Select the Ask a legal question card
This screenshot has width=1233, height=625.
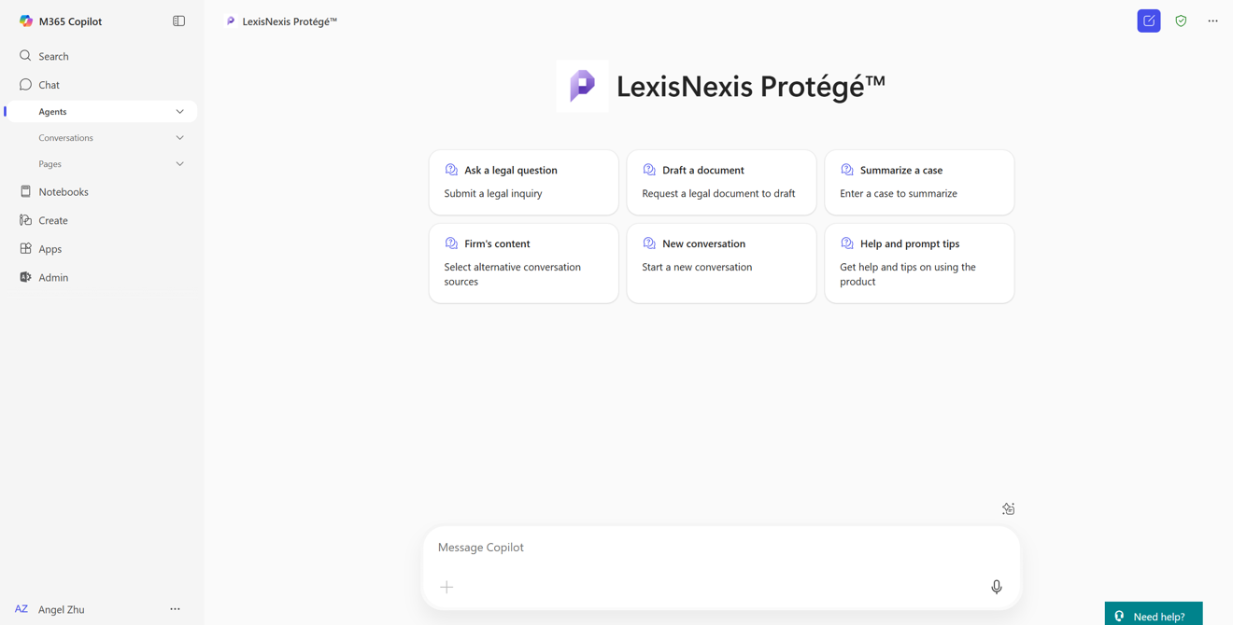(523, 182)
